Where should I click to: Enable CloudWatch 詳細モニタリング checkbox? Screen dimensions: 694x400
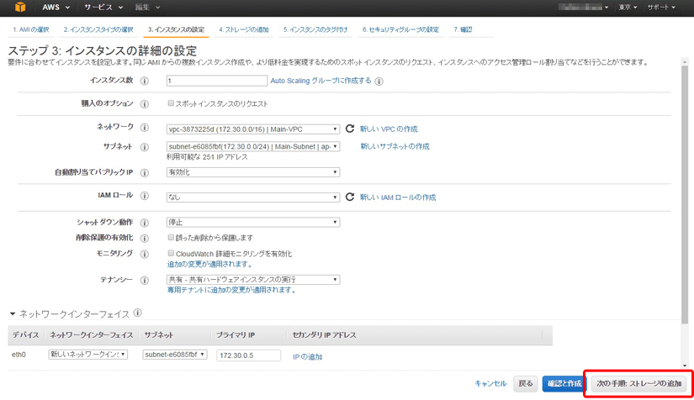pos(171,253)
